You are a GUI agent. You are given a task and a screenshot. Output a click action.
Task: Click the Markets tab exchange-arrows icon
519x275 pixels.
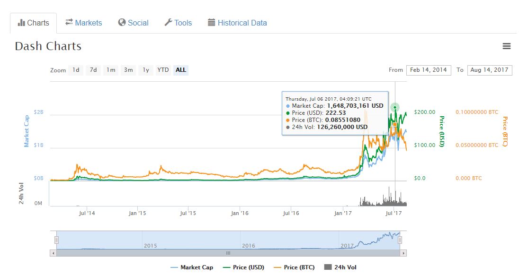(x=69, y=22)
